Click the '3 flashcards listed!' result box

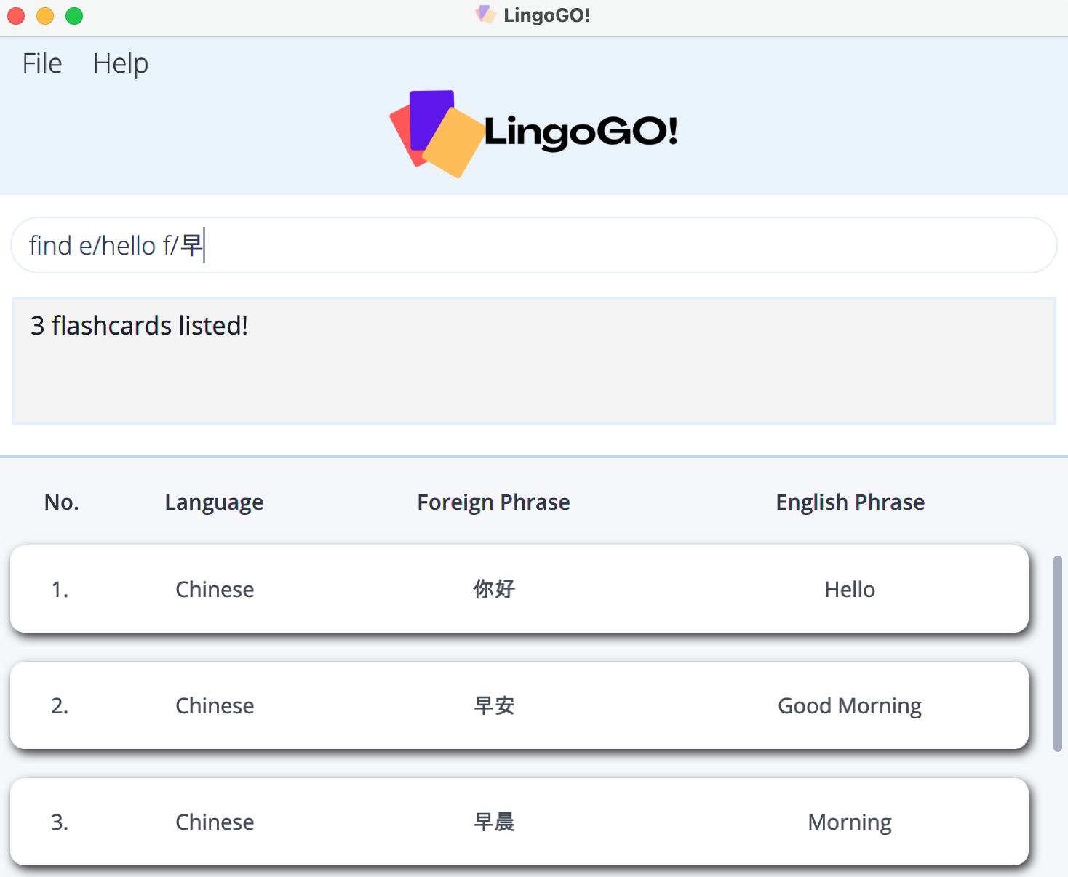point(534,361)
